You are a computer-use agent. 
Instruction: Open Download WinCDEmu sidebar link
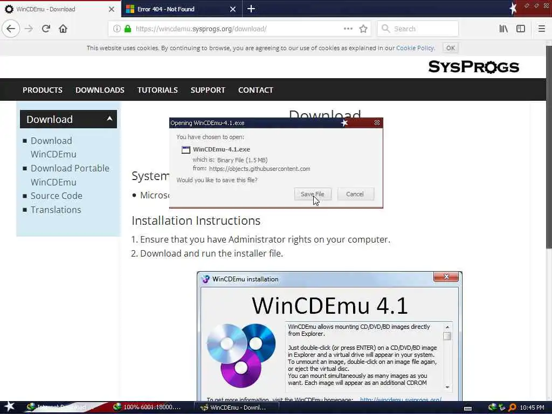pyautogui.click(x=53, y=147)
